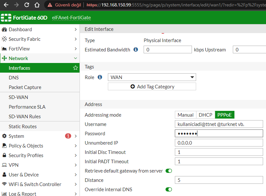266x196 pixels.
Task: Click the info icon beside Estimated Bandwidth
Action: [136, 50]
